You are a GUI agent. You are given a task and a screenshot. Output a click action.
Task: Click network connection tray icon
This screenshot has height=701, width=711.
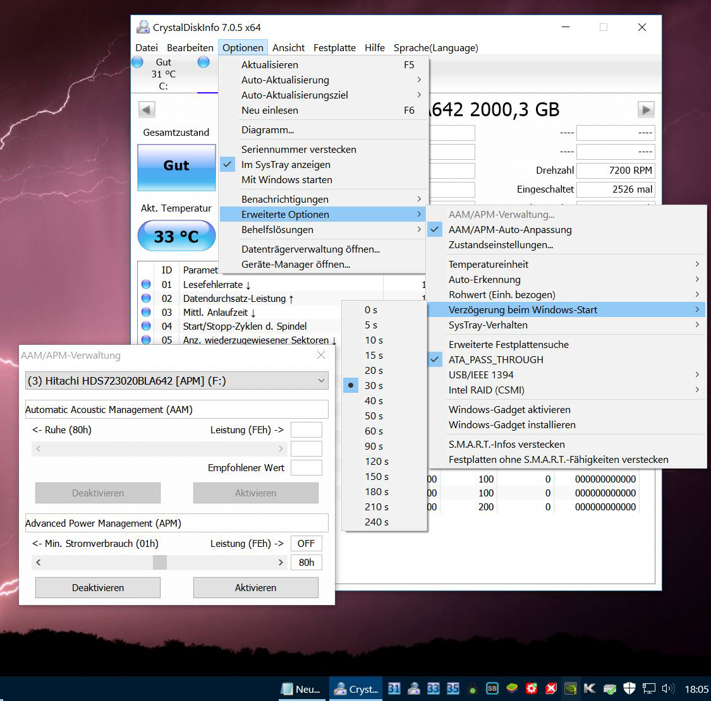[649, 689]
